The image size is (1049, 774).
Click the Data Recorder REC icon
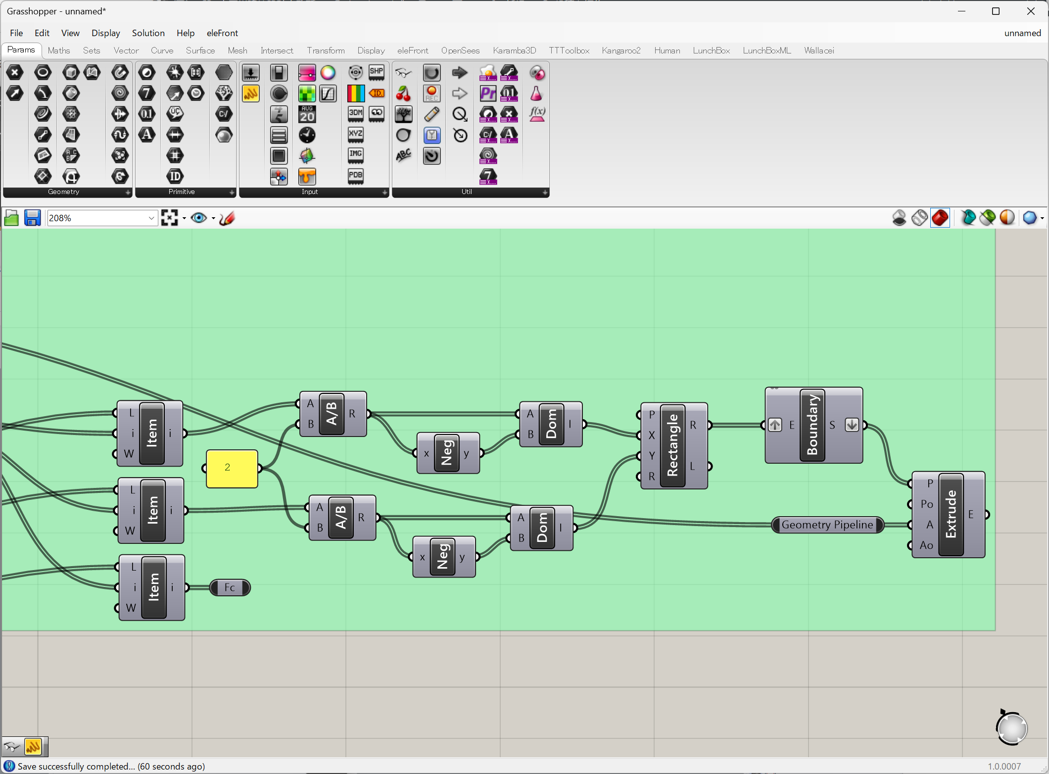coord(431,93)
